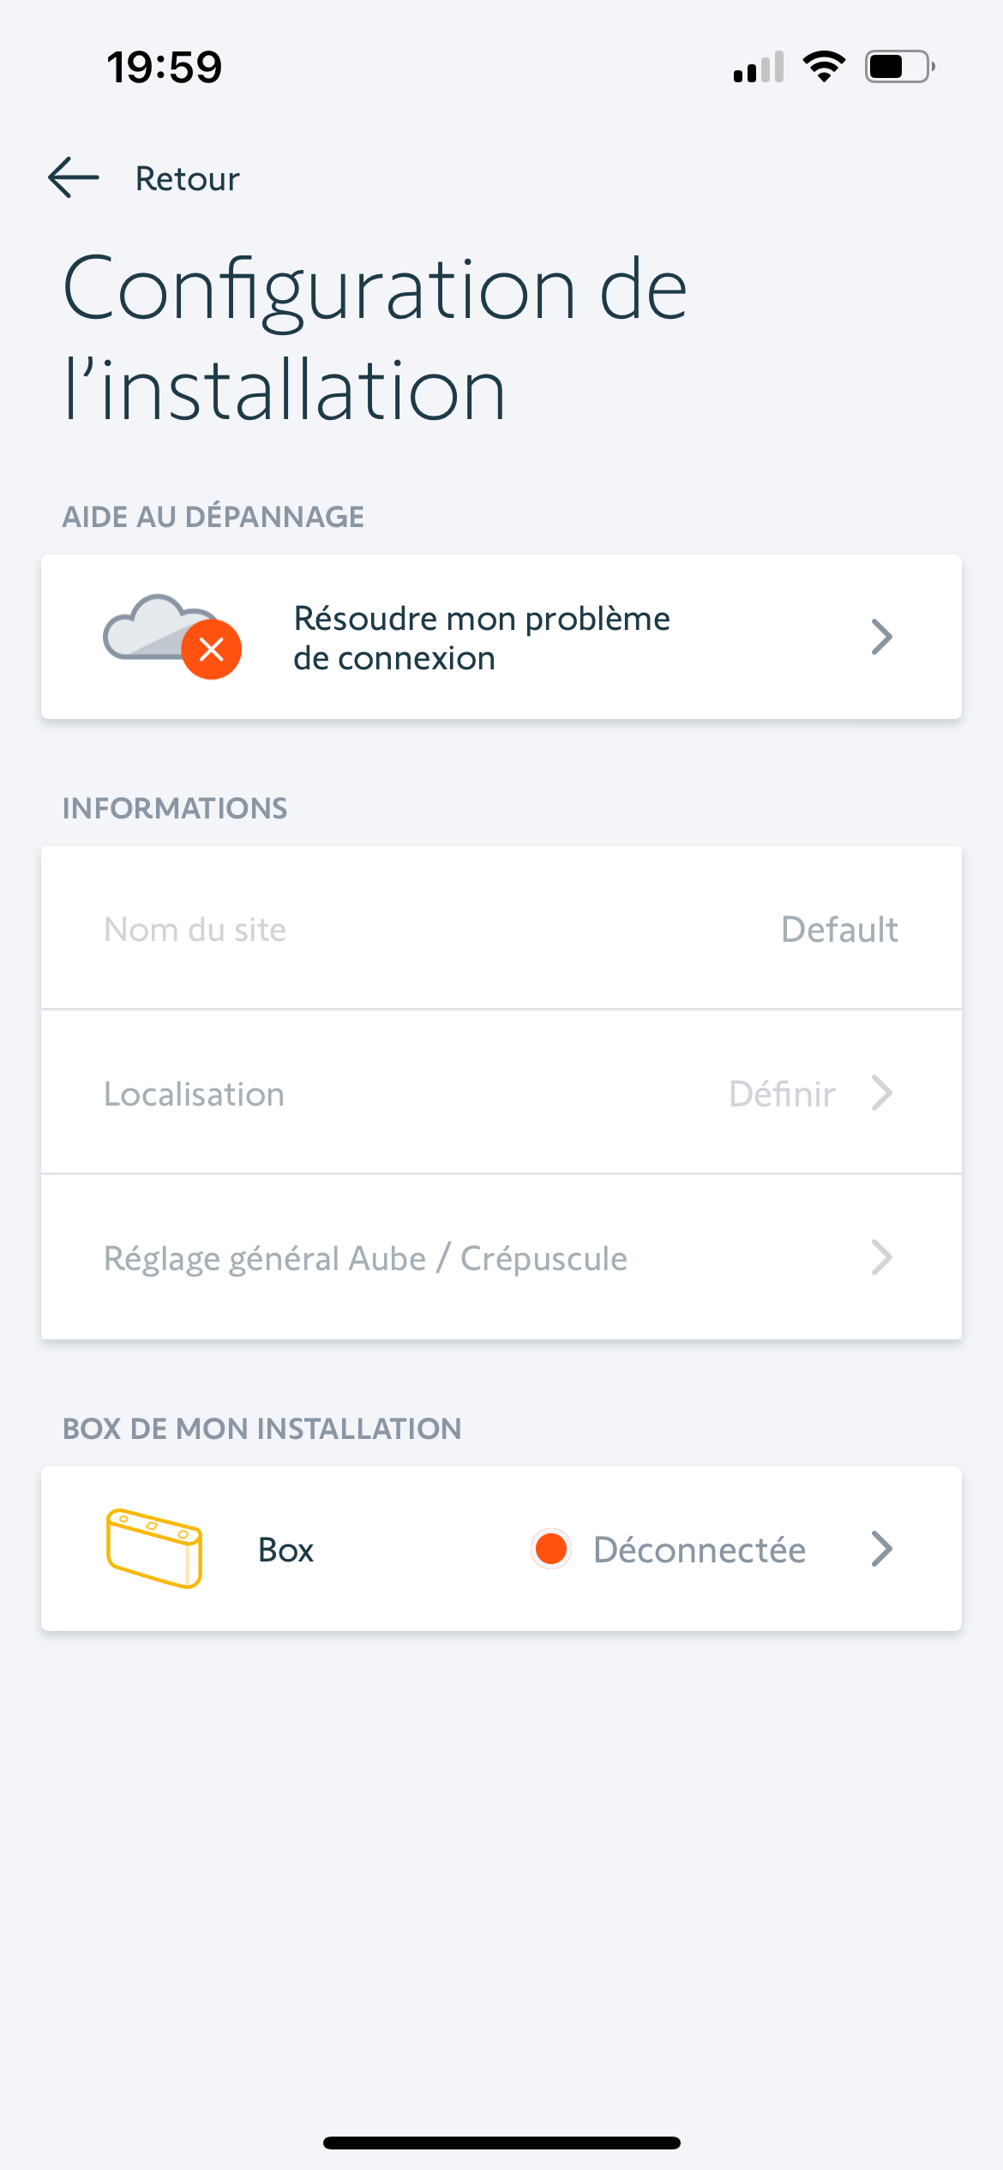Tap the "Box" device label

coord(286,1550)
